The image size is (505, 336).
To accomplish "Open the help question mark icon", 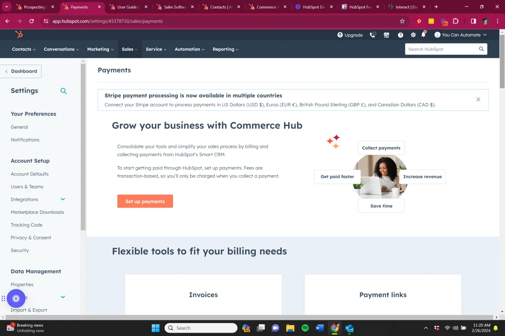I will point(400,35).
